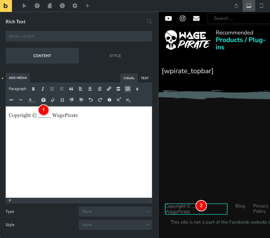Insert a bulleted list
Viewport: 270px width, 238px height.
click(52, 89)
